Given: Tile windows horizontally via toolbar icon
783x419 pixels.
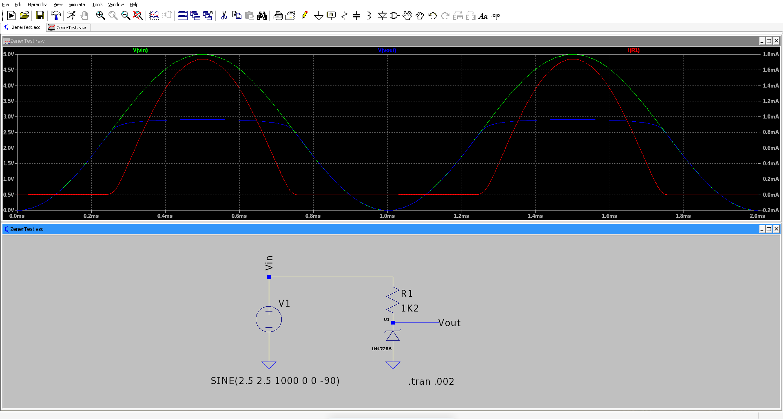Looking at the screenshot, I should coord(183,15).
